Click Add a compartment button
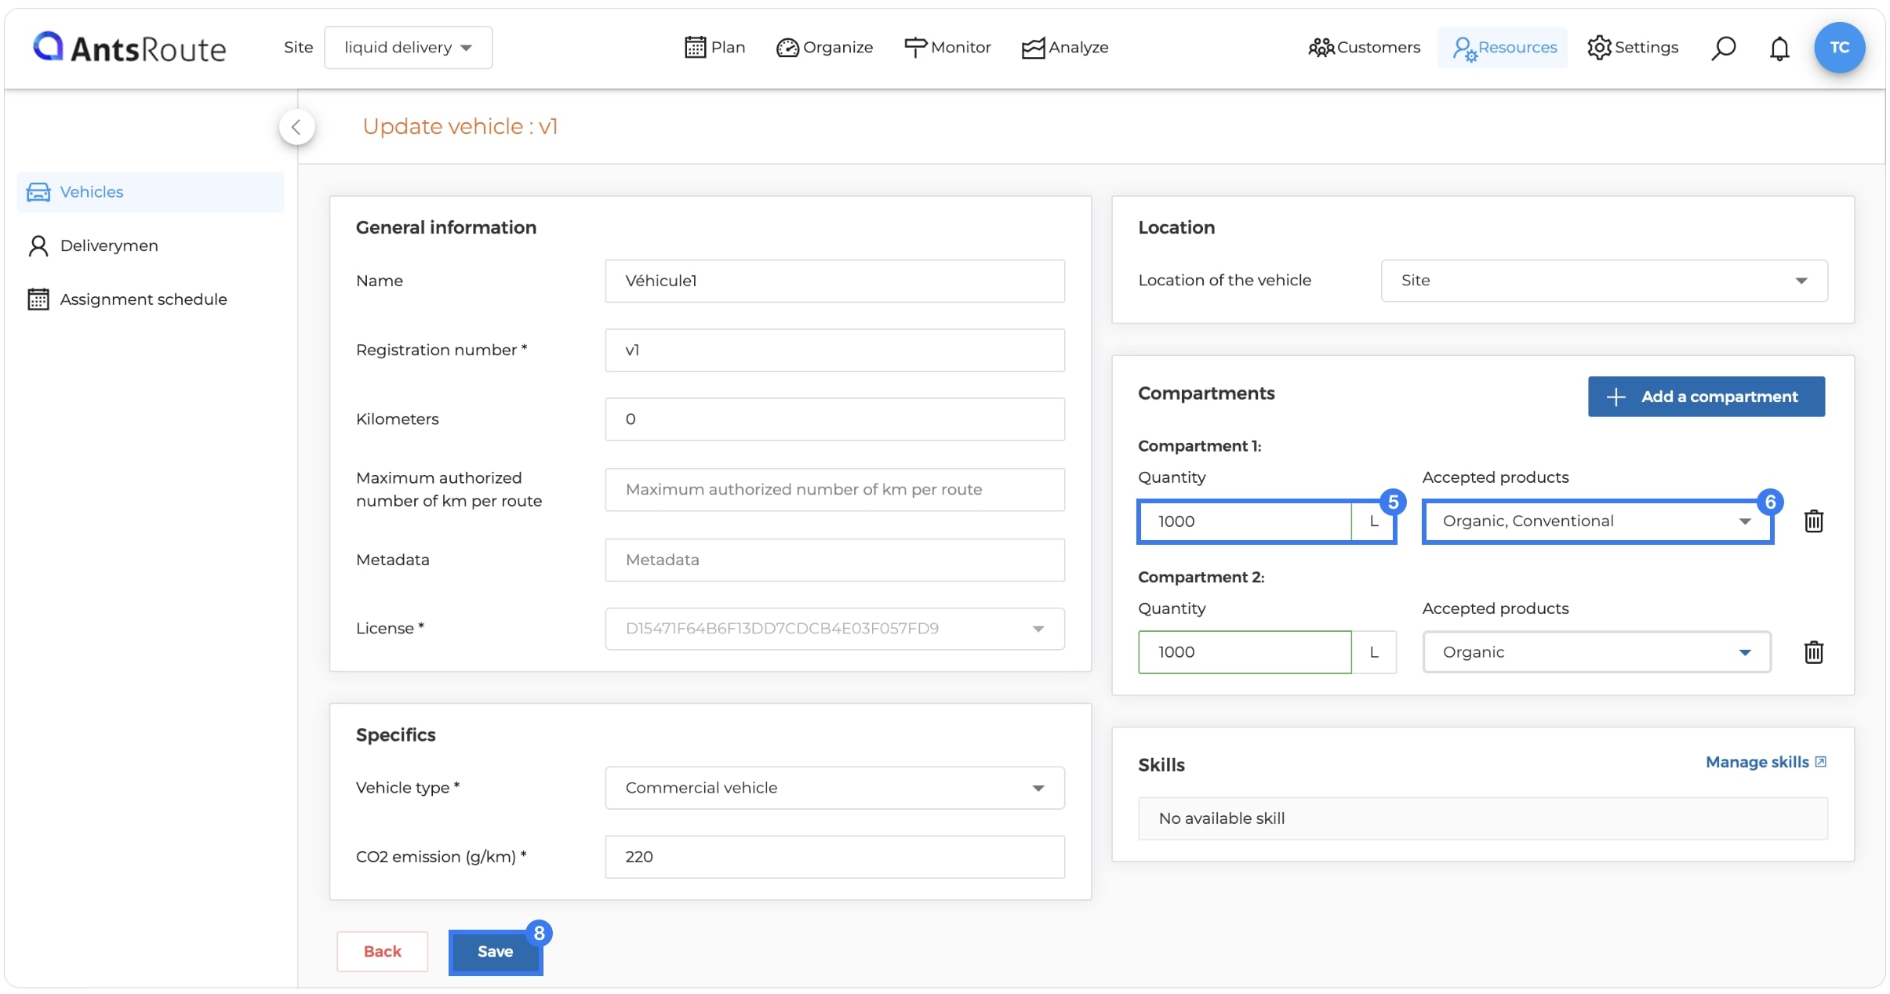This screenshot has height=994, width=1890. [1706, 397]
